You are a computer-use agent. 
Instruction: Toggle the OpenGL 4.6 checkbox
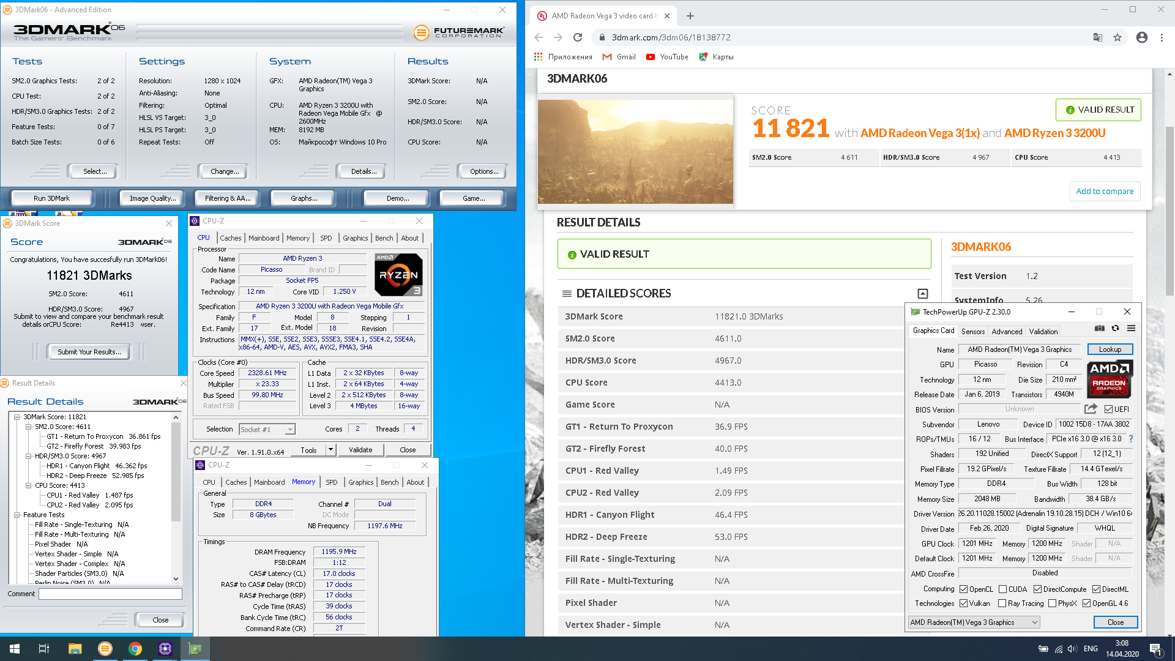(1087, 603)
